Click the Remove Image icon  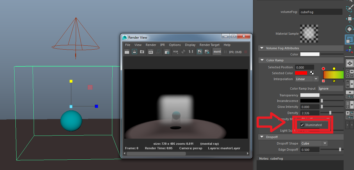click(x=207, y=52)
